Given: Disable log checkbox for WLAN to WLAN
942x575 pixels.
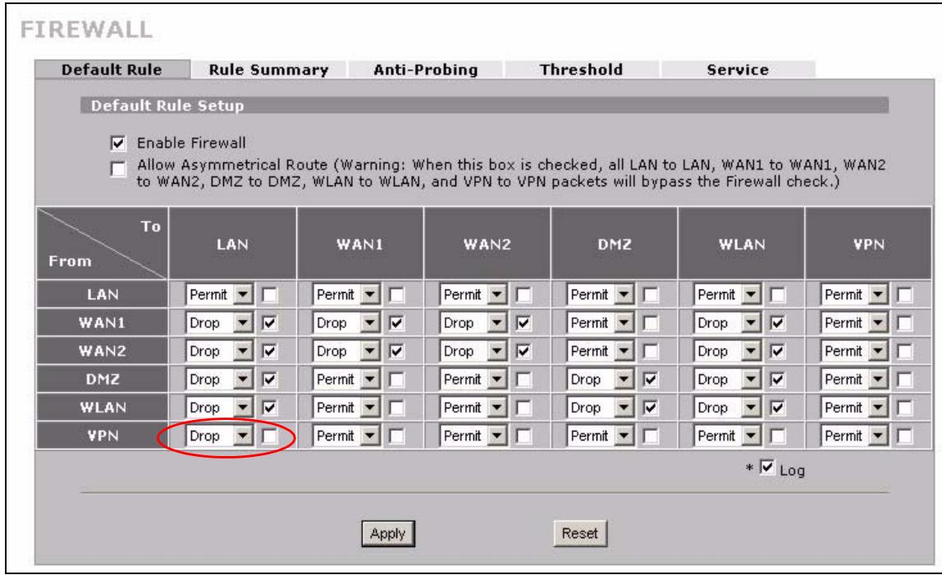Looking at the screenshot, I should point(777,408).
